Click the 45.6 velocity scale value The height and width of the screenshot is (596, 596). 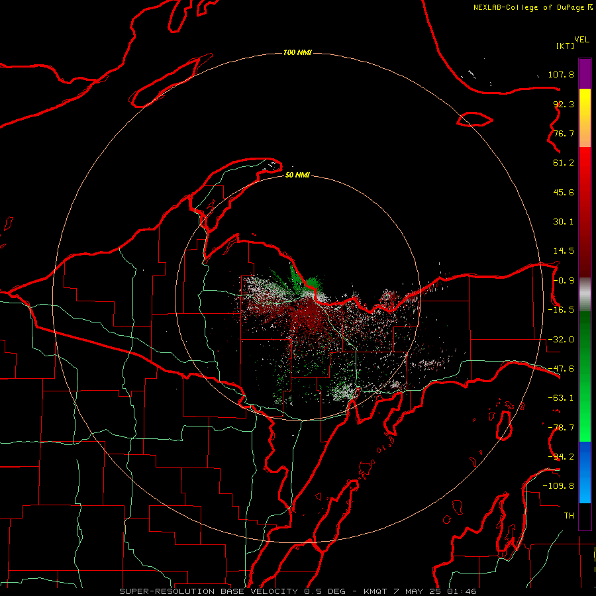coord(564,192)
